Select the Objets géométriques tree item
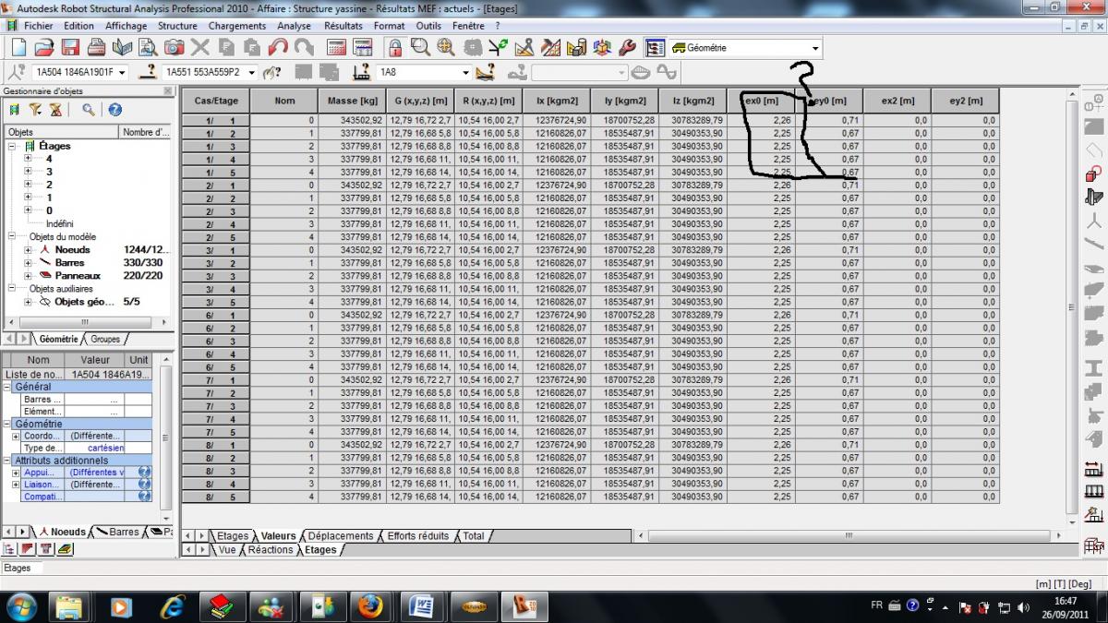Image resolution: width=1108 pixels, height=623 pixels. 86,301
